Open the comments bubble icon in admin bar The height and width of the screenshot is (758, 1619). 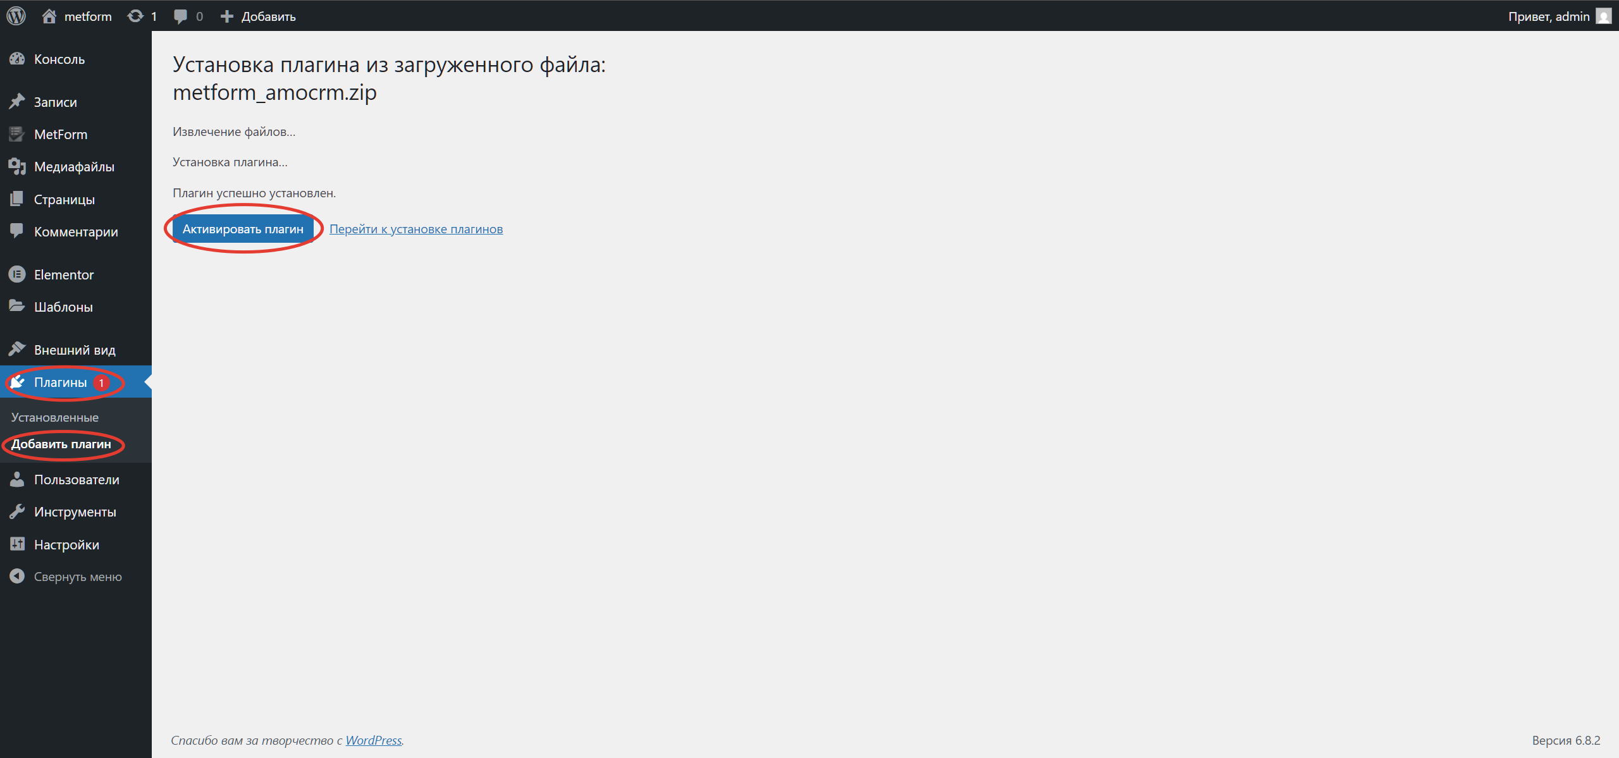tap(181, 16)
